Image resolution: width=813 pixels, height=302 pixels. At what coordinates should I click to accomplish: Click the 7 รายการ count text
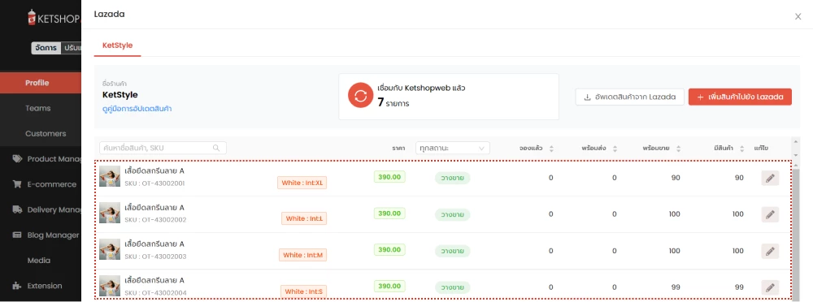pos(393,103)
